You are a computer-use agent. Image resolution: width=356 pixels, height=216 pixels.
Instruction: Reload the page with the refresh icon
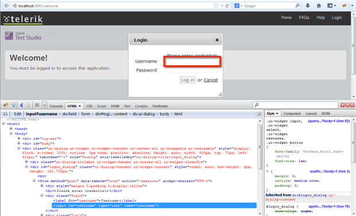(x=227, y=6)
